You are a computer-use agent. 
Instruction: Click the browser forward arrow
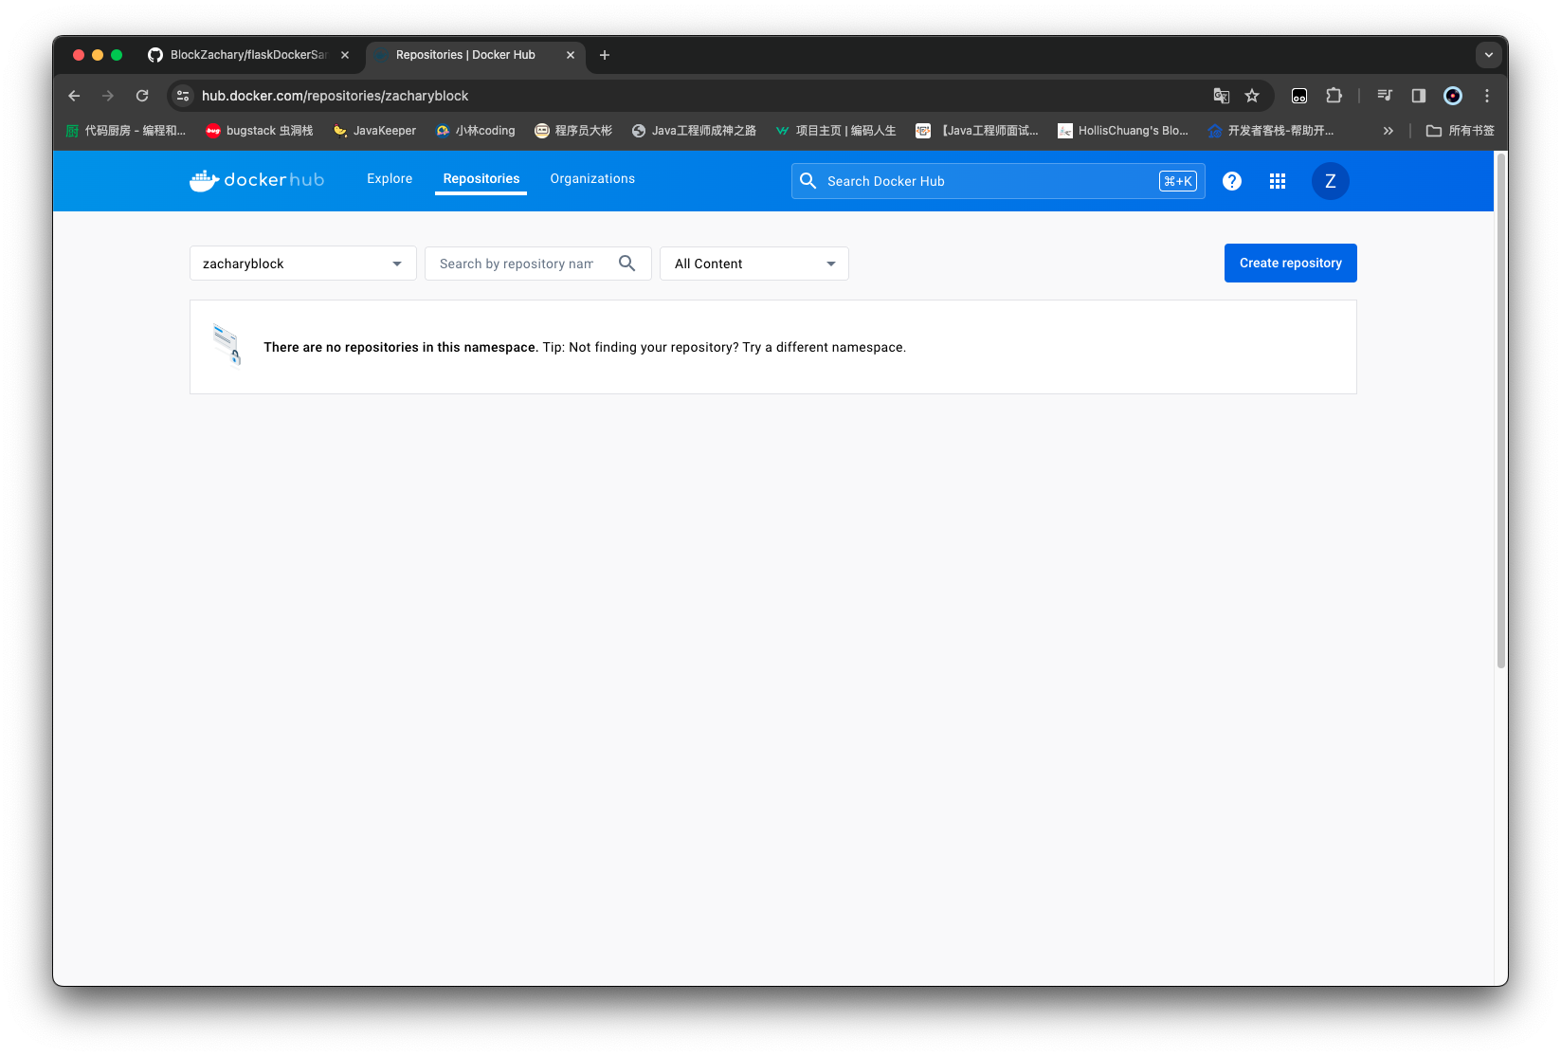pyautogui.click(x=108, y=96)
